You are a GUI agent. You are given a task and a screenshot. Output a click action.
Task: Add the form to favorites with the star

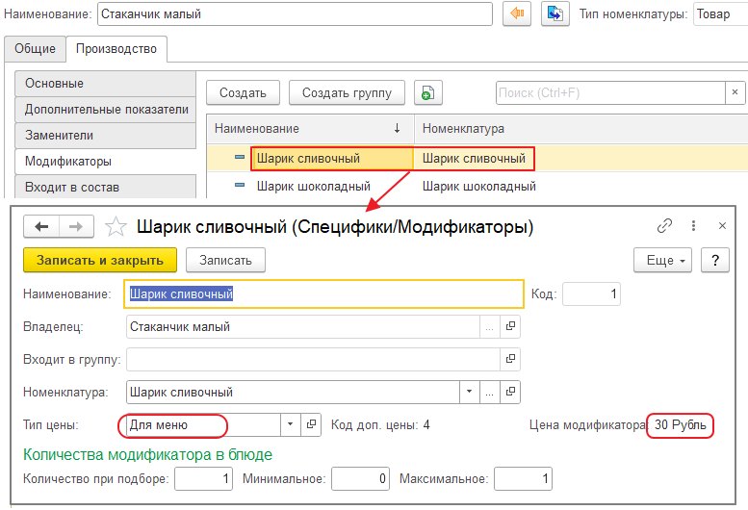coord(116,226)
